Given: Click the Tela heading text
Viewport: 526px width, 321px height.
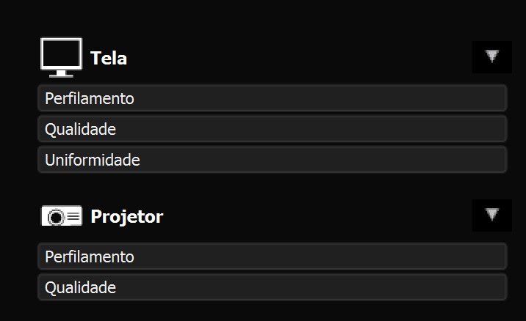Looking at the screenshot, I should [109, 58].
